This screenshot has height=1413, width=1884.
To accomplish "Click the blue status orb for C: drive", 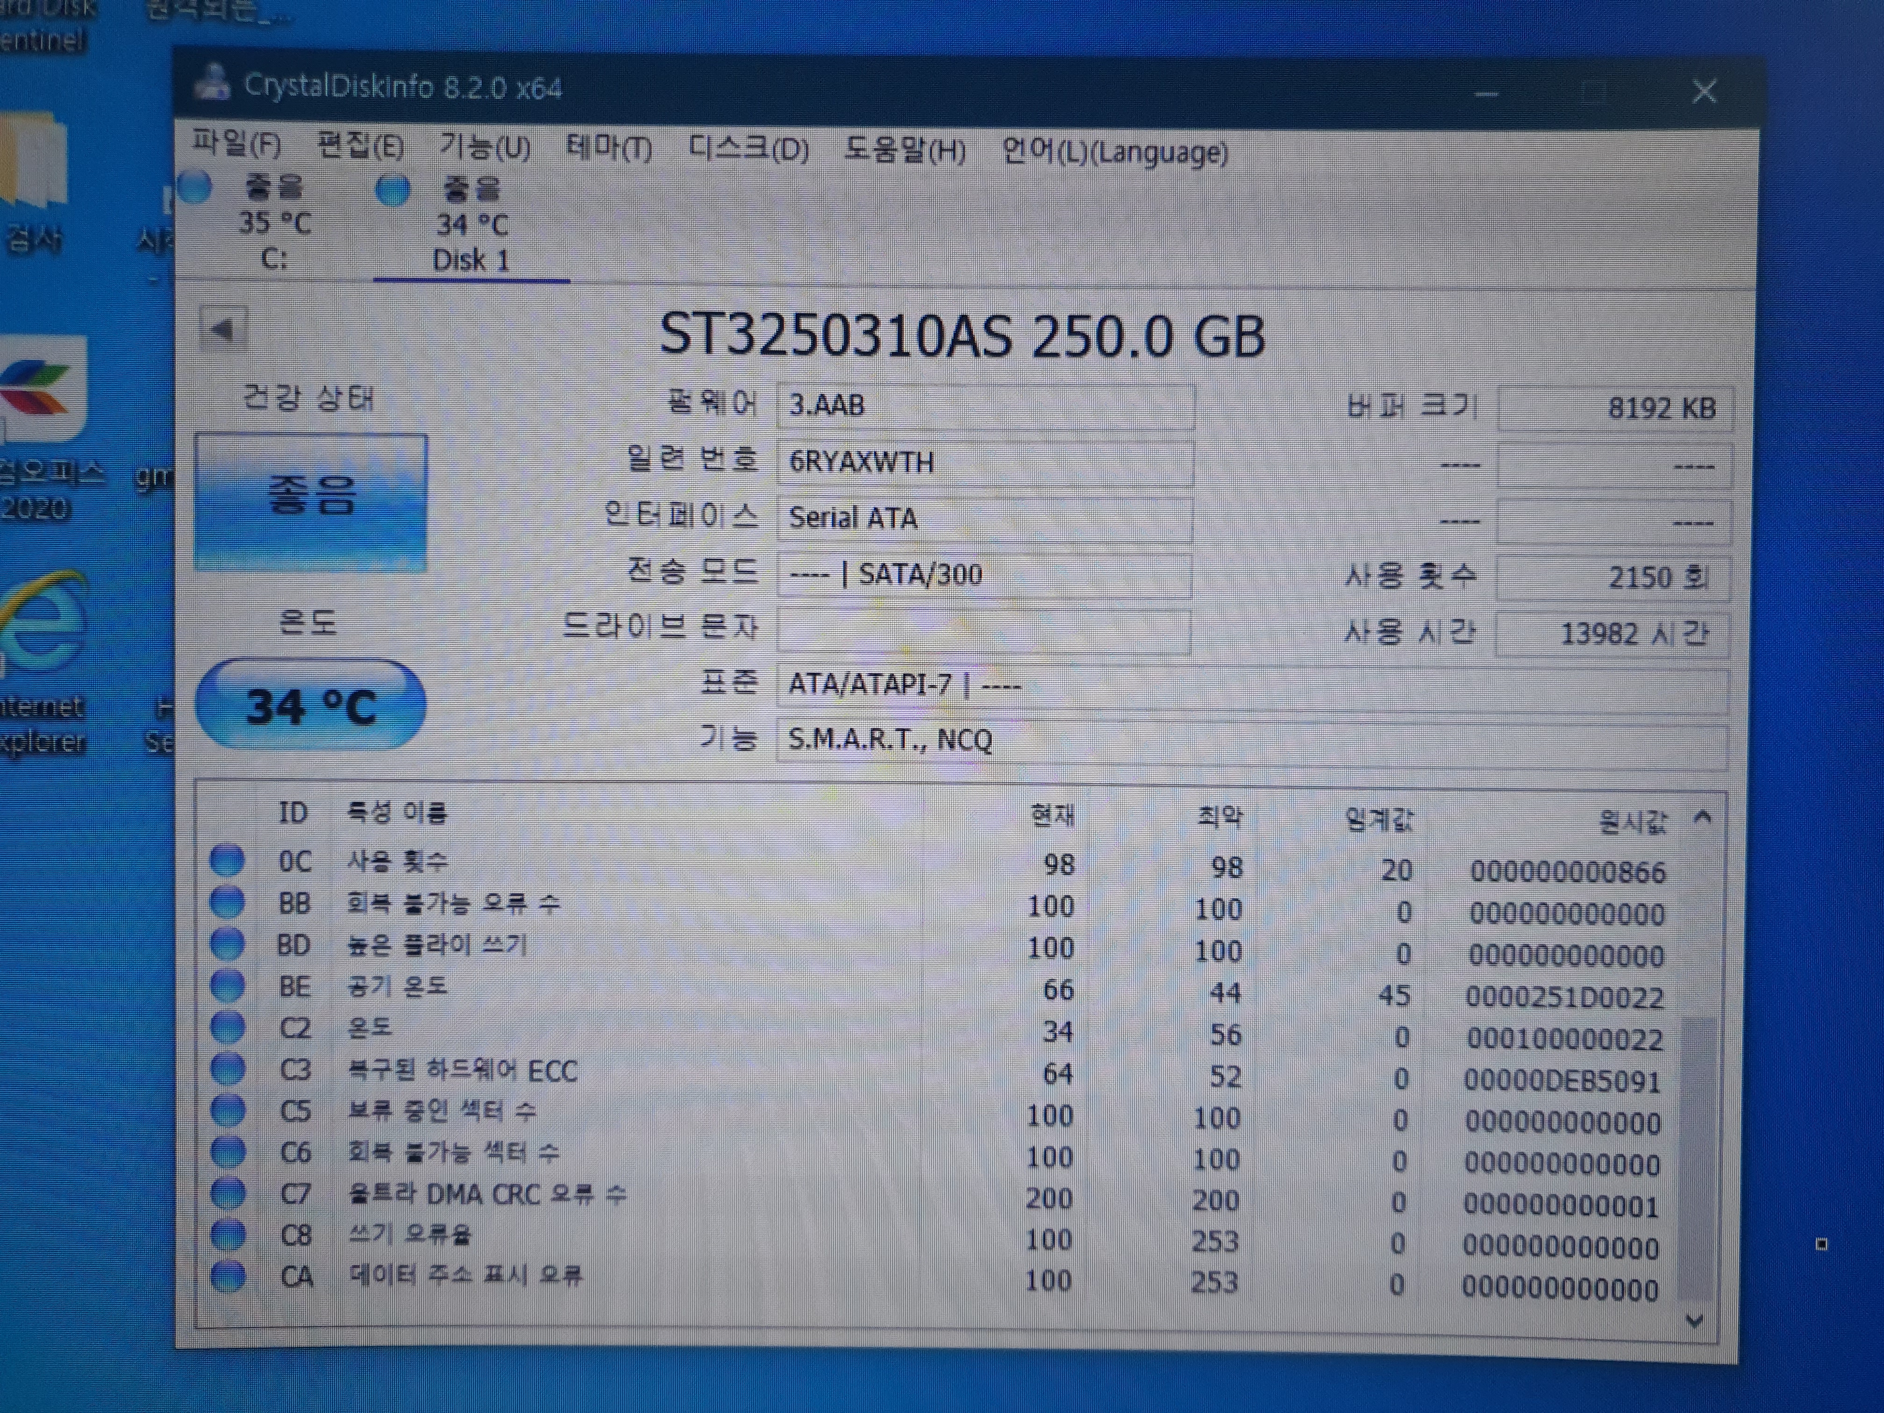I will click(196, 186).
